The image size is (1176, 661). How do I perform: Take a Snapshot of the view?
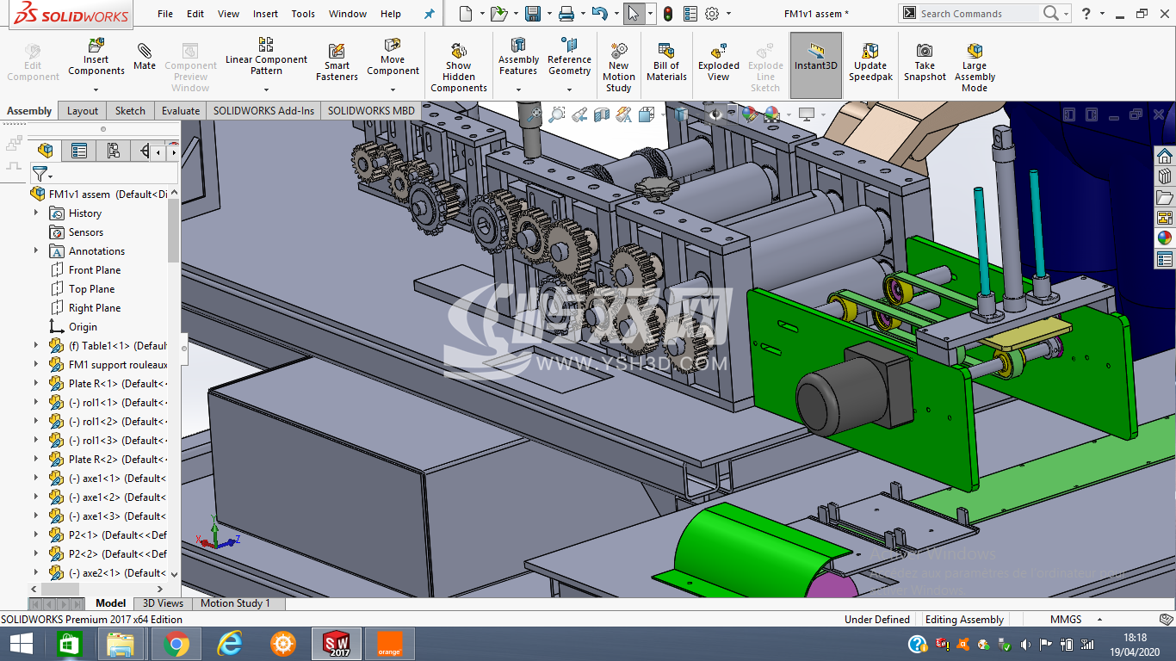925,63
